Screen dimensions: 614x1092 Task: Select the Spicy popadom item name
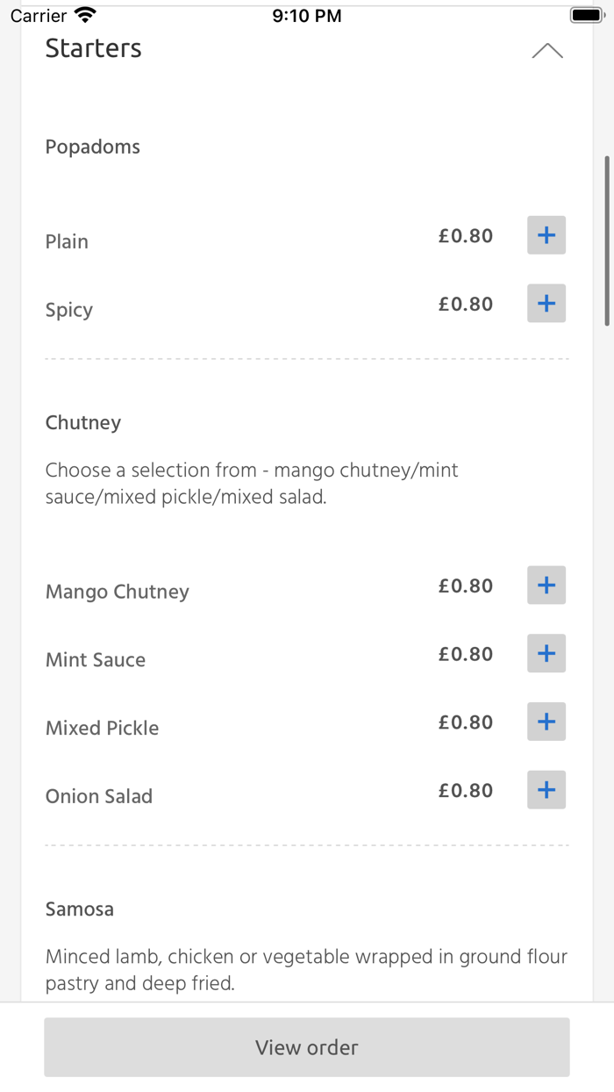pyautogui.click(x=69, y=310)
